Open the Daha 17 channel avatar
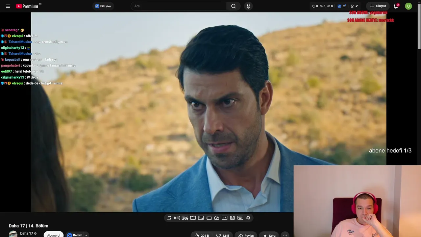 coord(13,234)
